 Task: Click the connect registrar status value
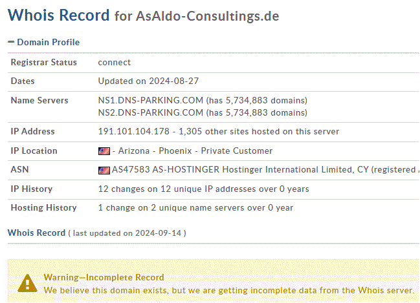[115, 62]
